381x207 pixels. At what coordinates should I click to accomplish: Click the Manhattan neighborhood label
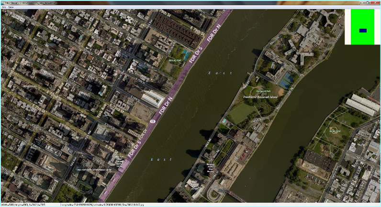30,86
